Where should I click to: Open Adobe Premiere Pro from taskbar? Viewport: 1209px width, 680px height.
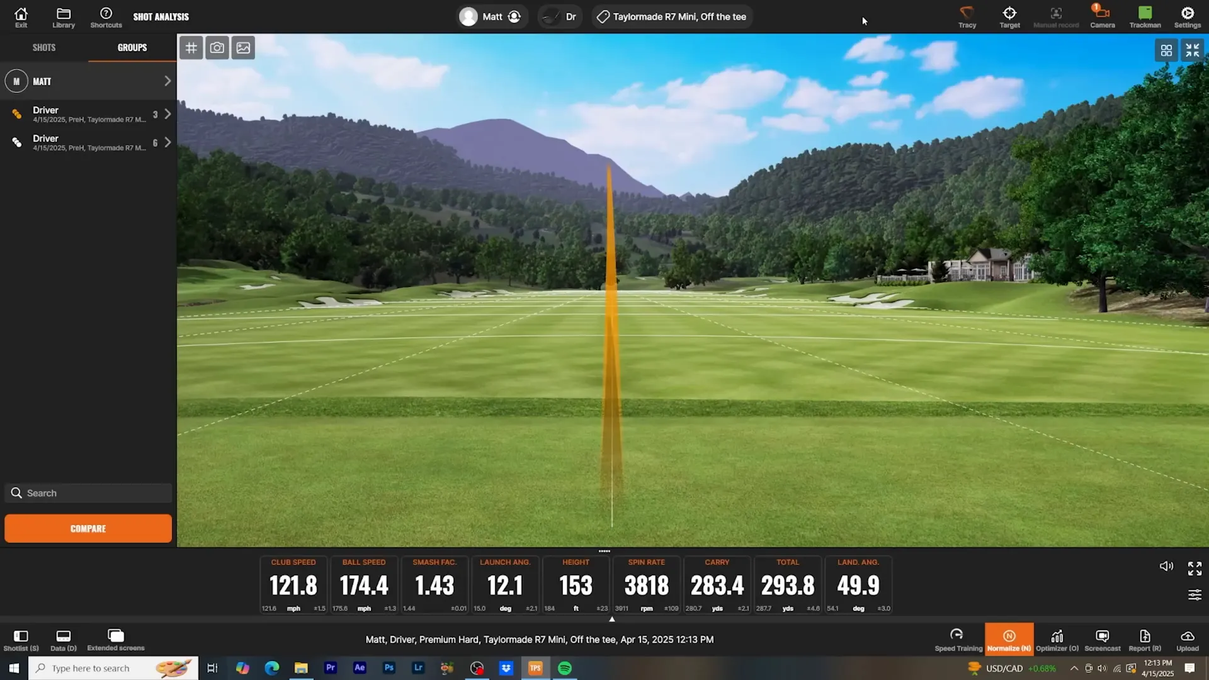coord(330,668)
